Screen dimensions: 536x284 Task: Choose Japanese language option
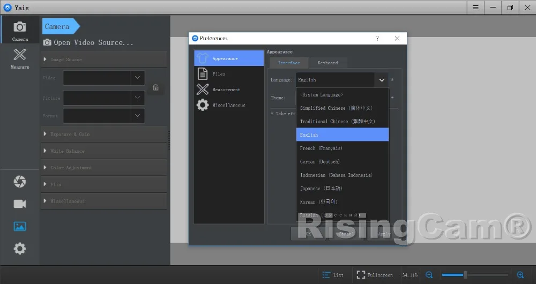[x=343, y=188]
